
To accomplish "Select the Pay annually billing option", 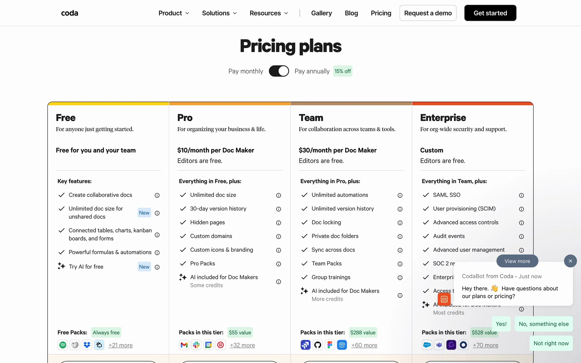I will pos(312,71).
